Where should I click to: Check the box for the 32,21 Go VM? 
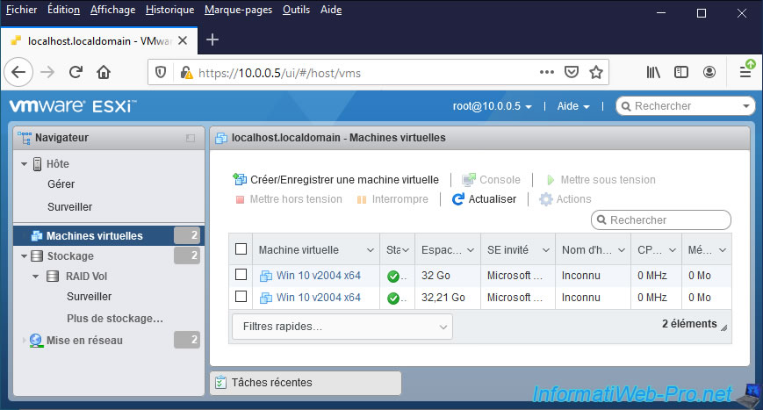(x=241, y=296)
